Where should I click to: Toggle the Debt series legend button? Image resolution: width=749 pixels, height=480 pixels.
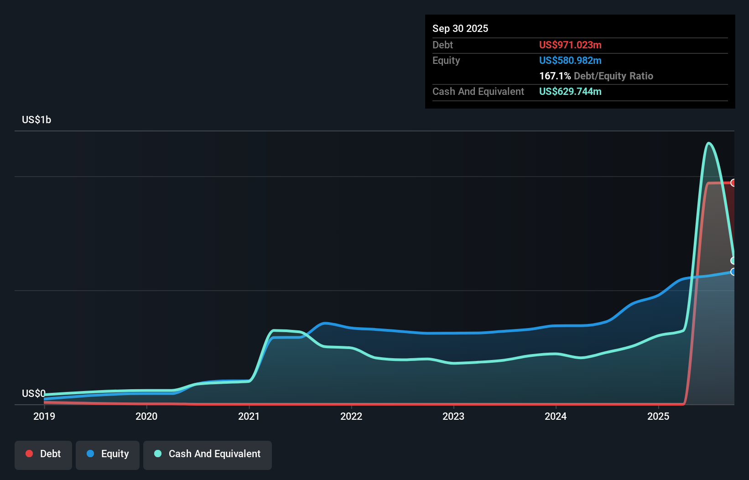[43, 455]
